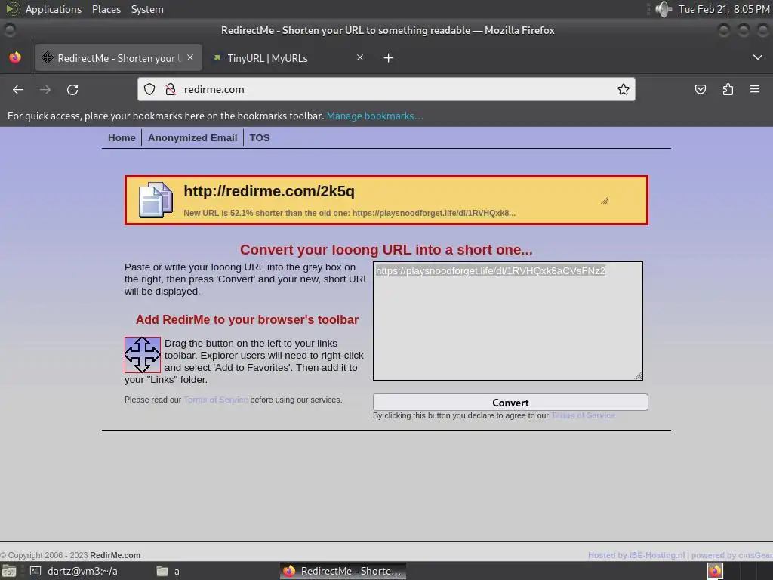Open the Places menu
Viewport: 773px width, 580px height.
(106, 9)
